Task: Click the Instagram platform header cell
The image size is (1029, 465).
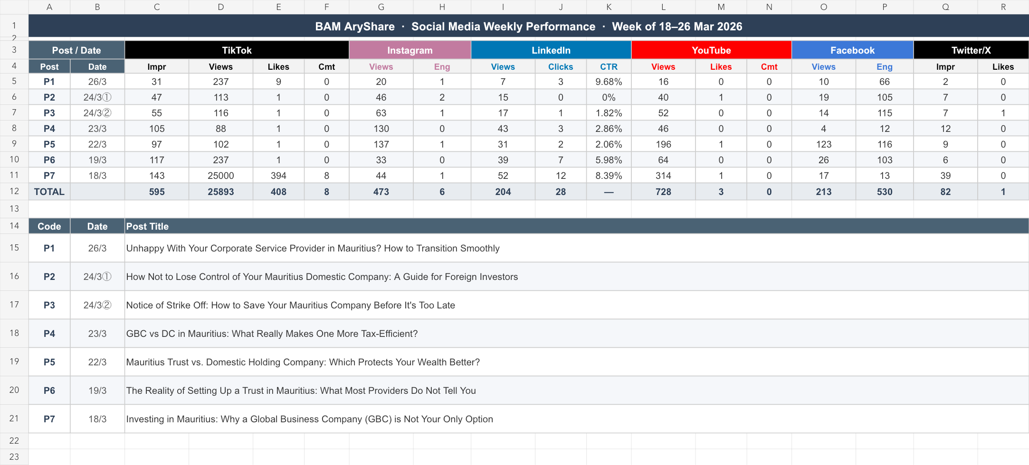Action: point(410,50)
